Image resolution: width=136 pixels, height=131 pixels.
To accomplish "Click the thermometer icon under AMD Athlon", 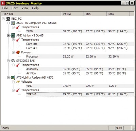I will pos(18,40).
